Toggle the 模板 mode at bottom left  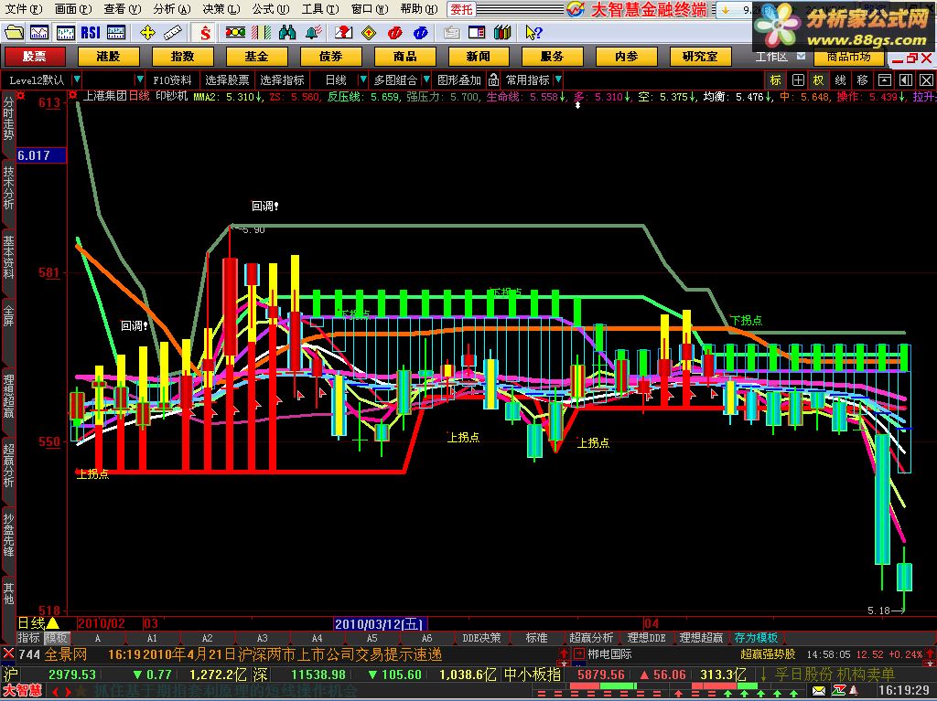56,638
